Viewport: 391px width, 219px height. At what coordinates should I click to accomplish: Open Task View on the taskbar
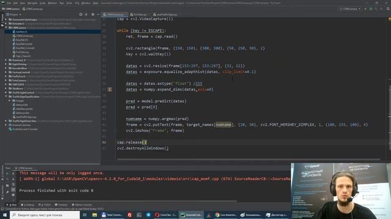pyautogui.click(x=85, y=215)
